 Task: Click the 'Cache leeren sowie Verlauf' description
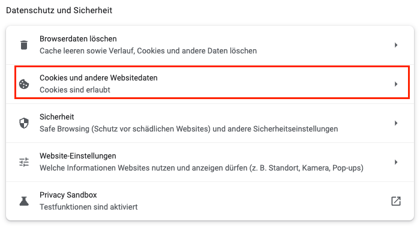click(148, 50)
